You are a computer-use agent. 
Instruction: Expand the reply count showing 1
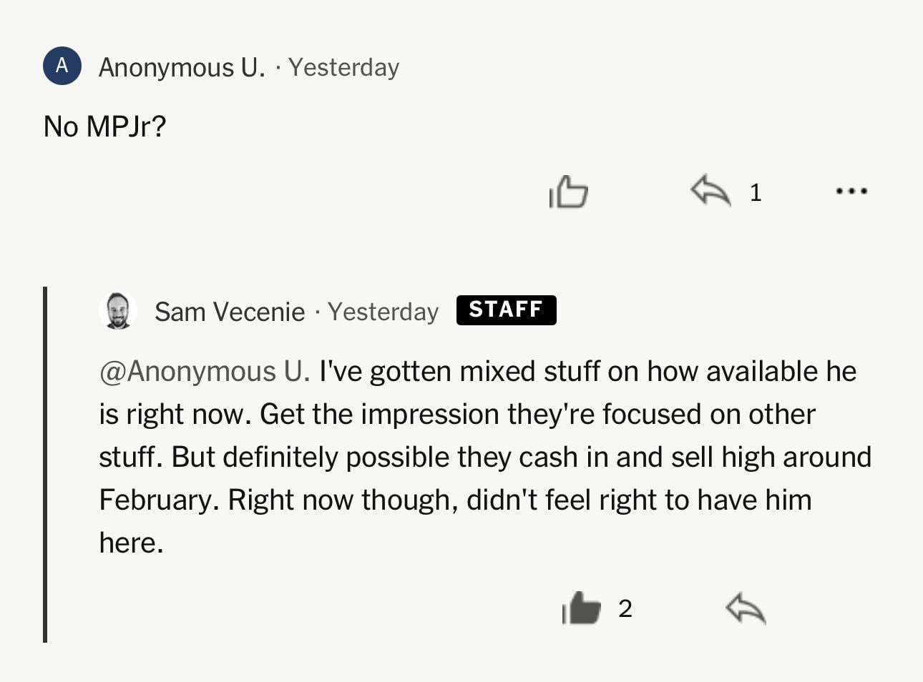point(755,192)
